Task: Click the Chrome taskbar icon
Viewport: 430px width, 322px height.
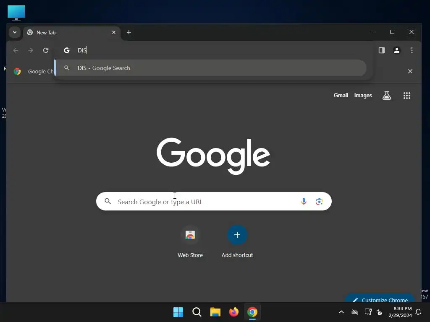Action: (x=252, y=312)
